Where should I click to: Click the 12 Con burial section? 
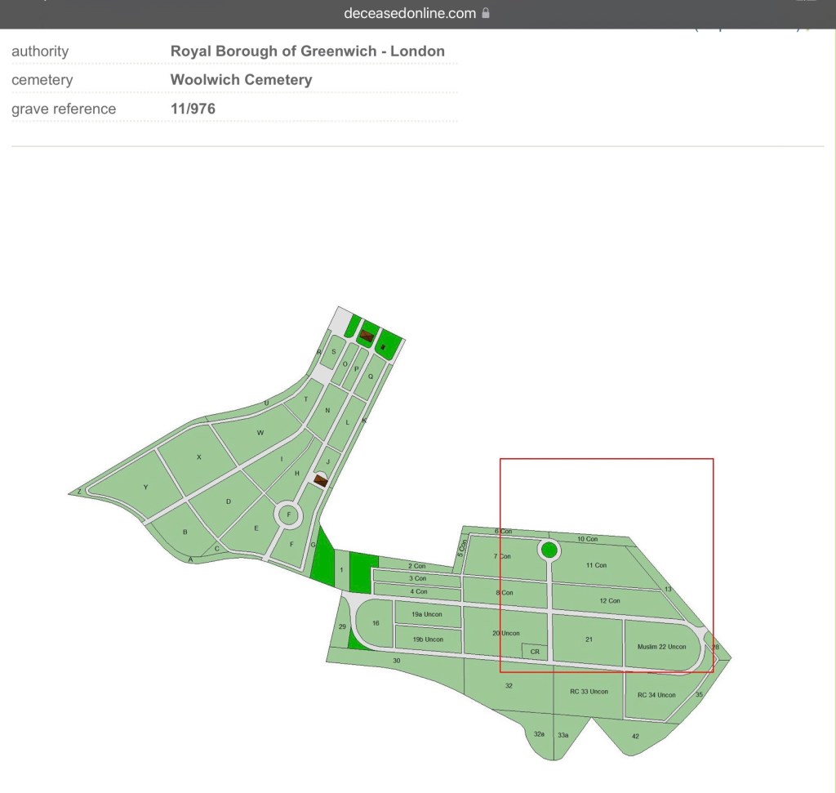(609, 601)
